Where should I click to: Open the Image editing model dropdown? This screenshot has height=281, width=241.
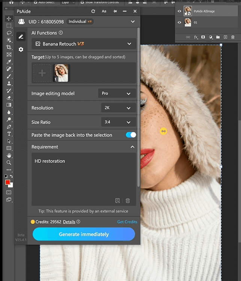click(117, 94)
